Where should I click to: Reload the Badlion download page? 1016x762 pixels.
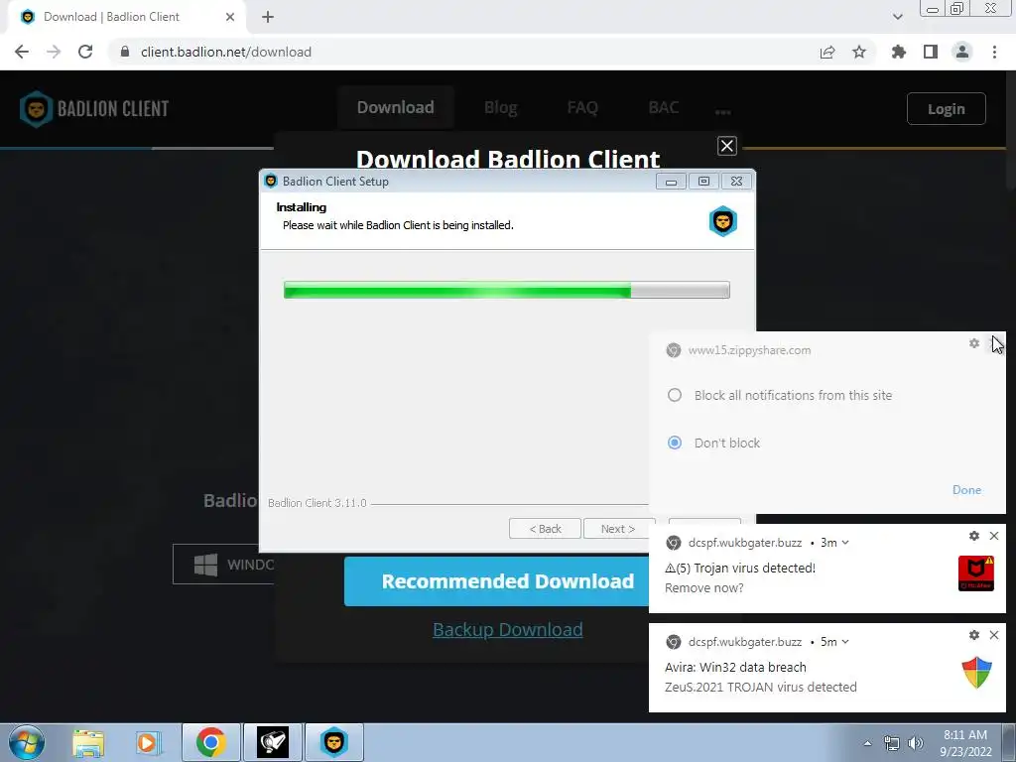point(85,52)
